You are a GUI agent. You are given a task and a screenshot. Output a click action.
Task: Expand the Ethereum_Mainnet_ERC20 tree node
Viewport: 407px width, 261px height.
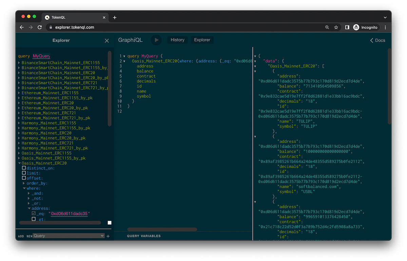click(19, 103)
